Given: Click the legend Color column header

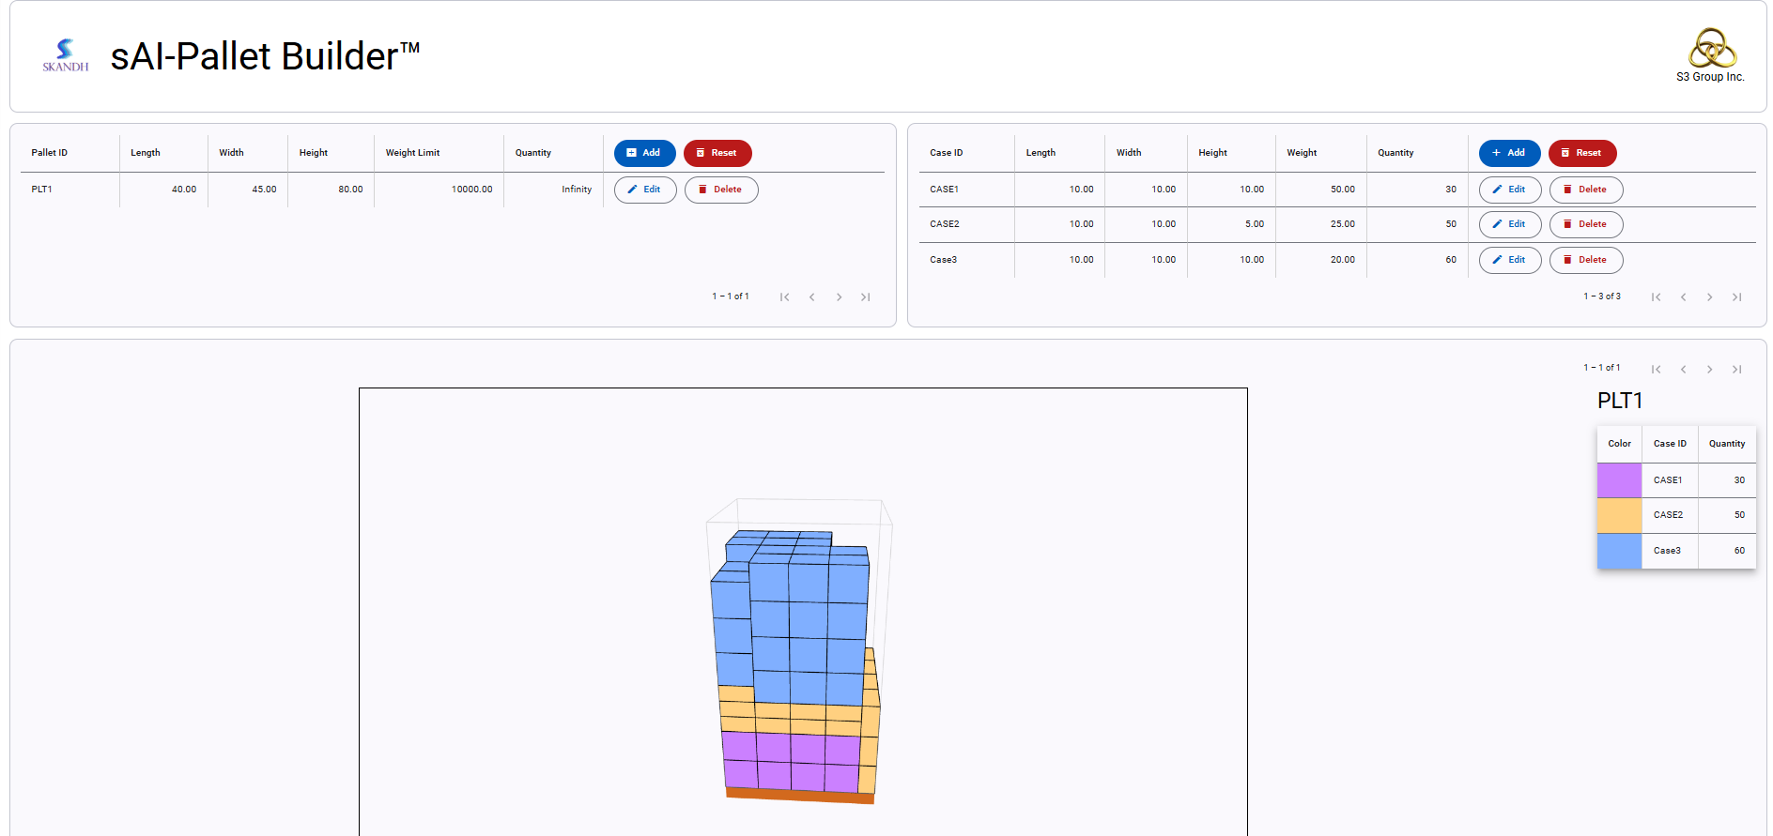Looking at the screenshot, I should click(x=1619, y=444).
